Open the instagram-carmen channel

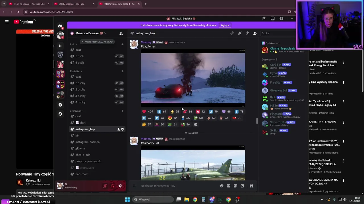97,142
